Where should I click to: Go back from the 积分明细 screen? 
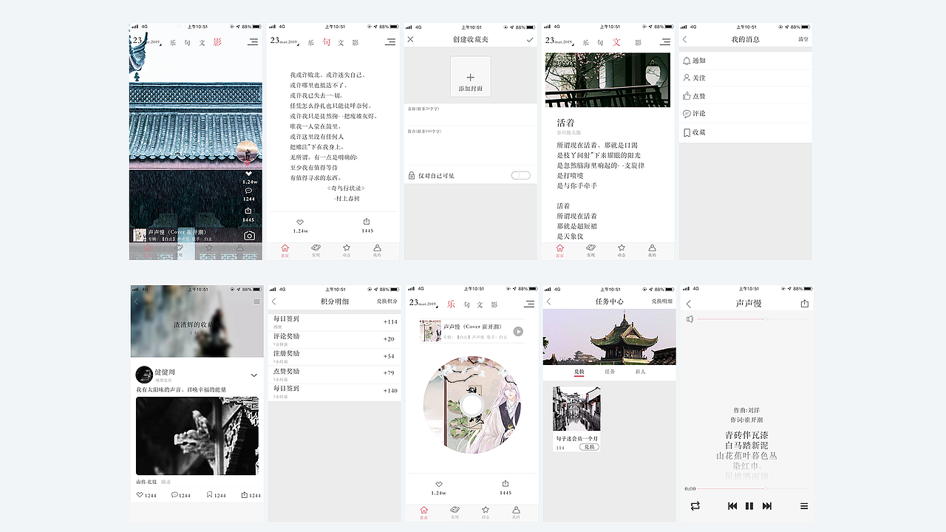coord(273,301)
